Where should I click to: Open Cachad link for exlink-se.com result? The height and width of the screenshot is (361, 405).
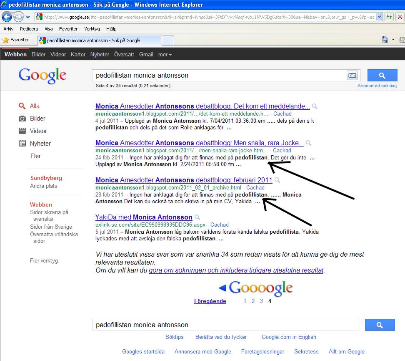tap(219, 225)
